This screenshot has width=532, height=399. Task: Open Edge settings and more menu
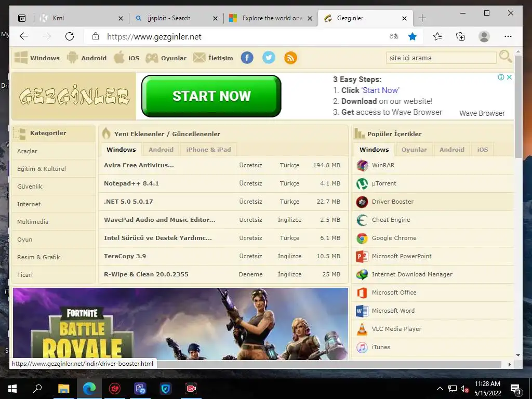point(508,36)
